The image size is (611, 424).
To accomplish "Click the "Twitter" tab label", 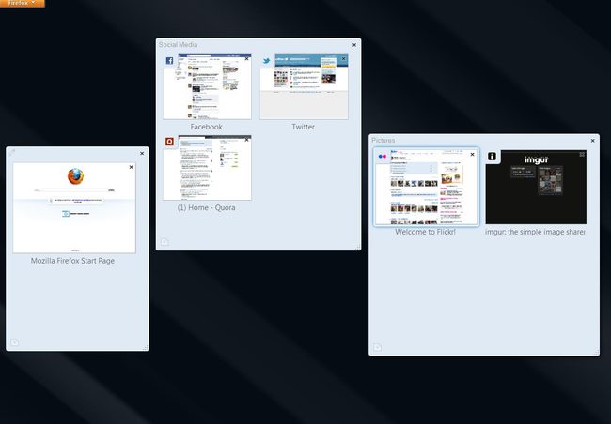I will click(304, 127).
